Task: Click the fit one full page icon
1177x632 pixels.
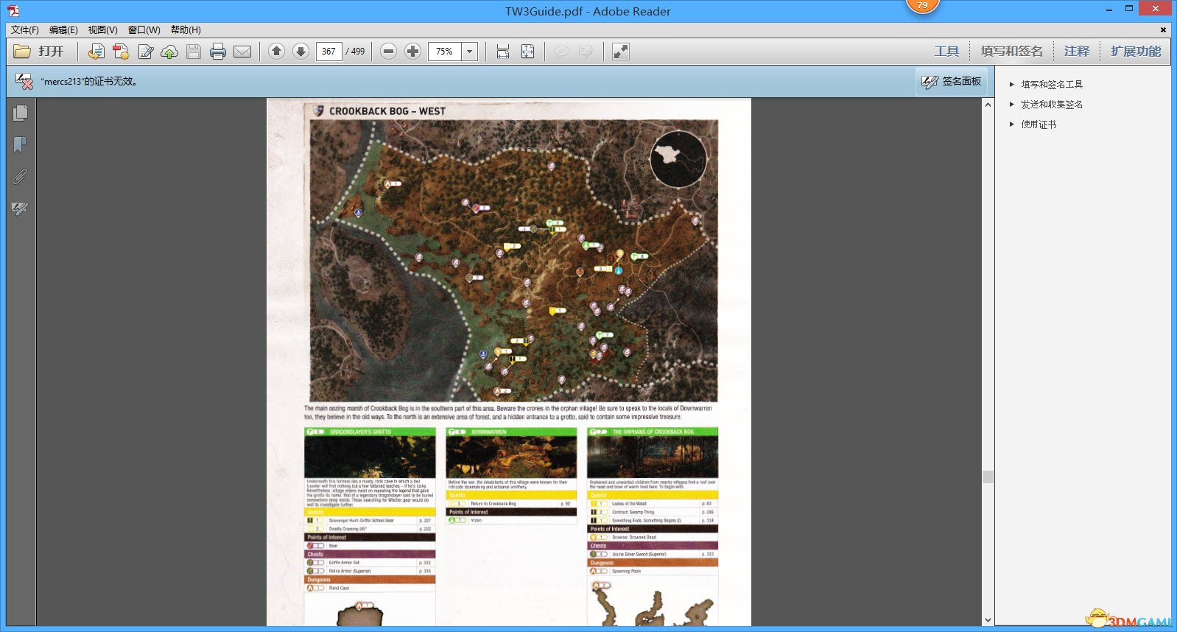Action: [x=527, y=52]
